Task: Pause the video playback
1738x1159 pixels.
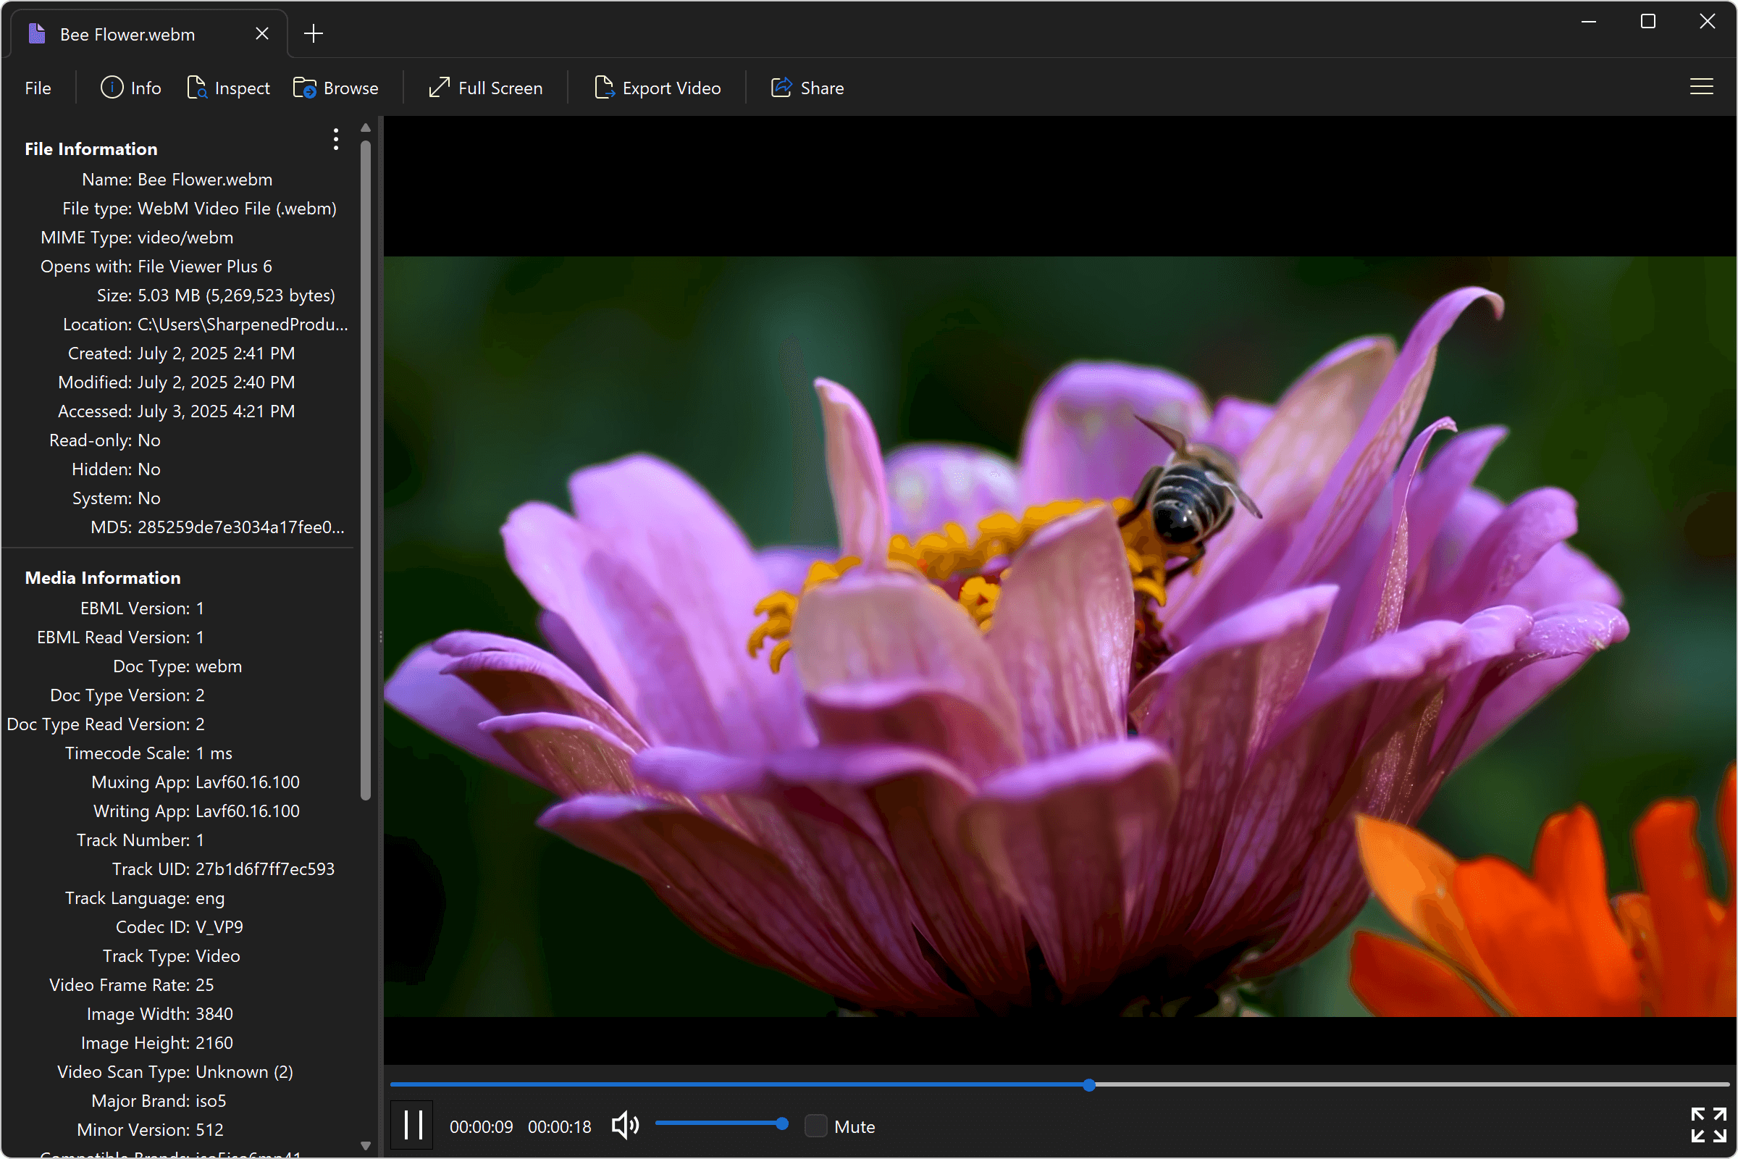Action: pyautogui.click(x=411, y=1124)
